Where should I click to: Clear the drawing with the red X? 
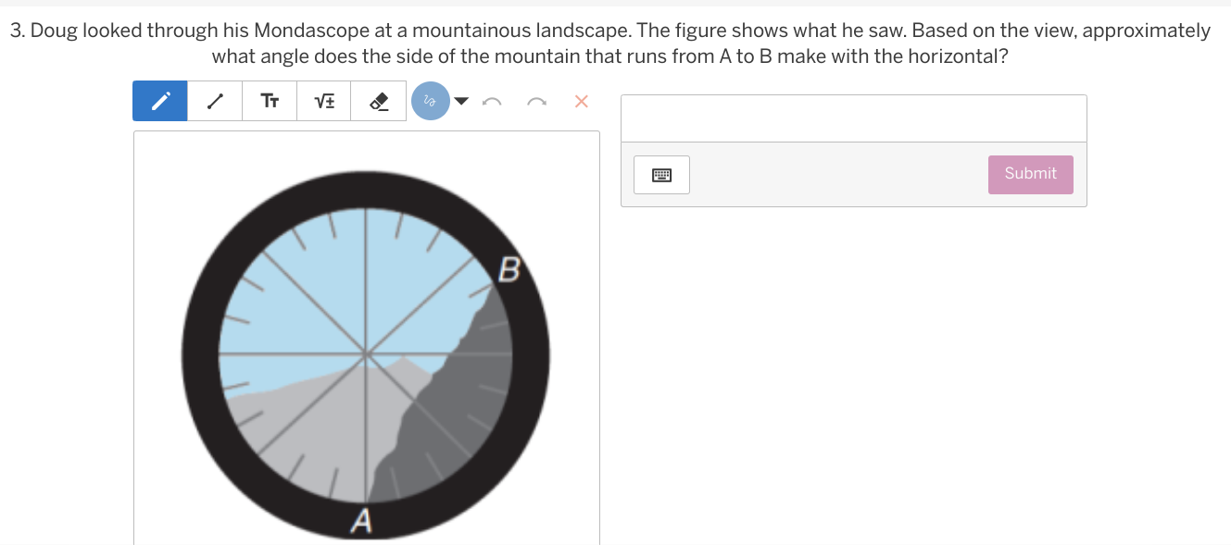(581, 101)
